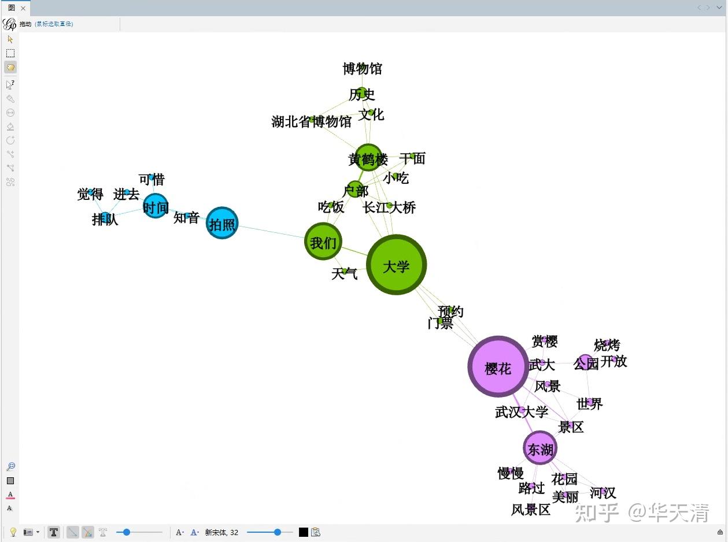Click the 风景区 label

[531, 510]
